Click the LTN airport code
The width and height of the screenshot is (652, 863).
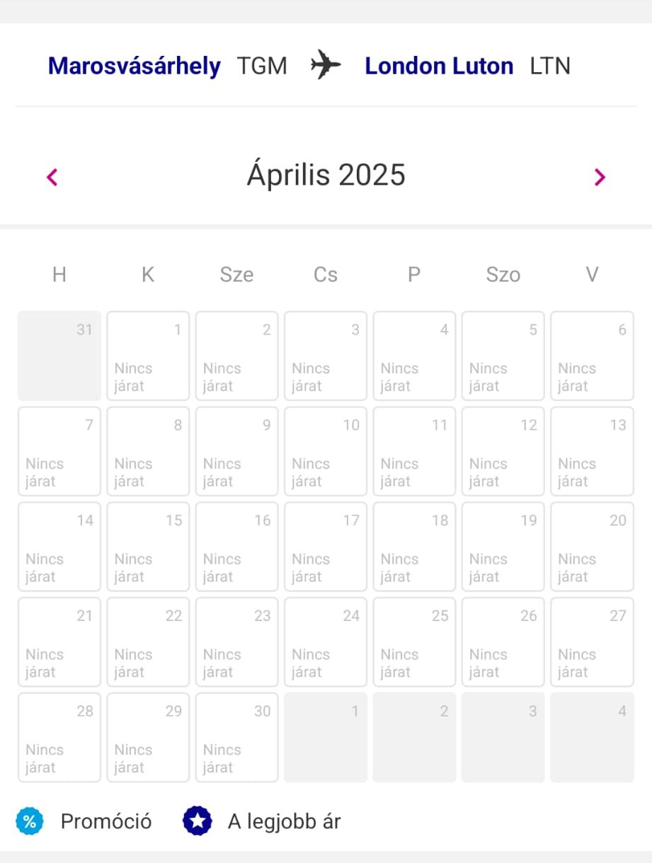pyautogui.click(x=550, y=66)
